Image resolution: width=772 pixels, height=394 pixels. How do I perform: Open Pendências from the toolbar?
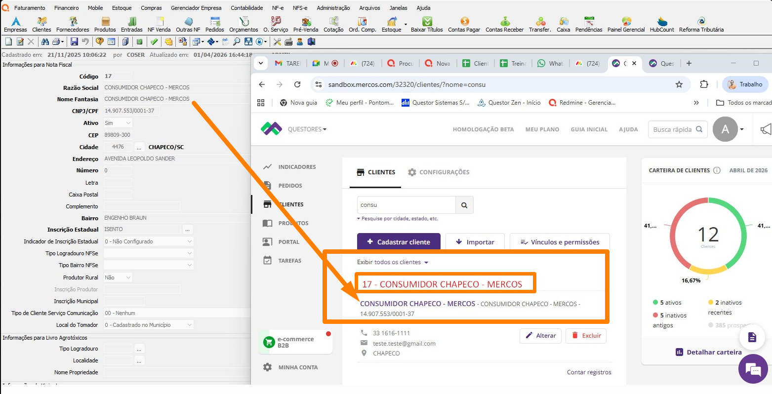coord(589,24)
